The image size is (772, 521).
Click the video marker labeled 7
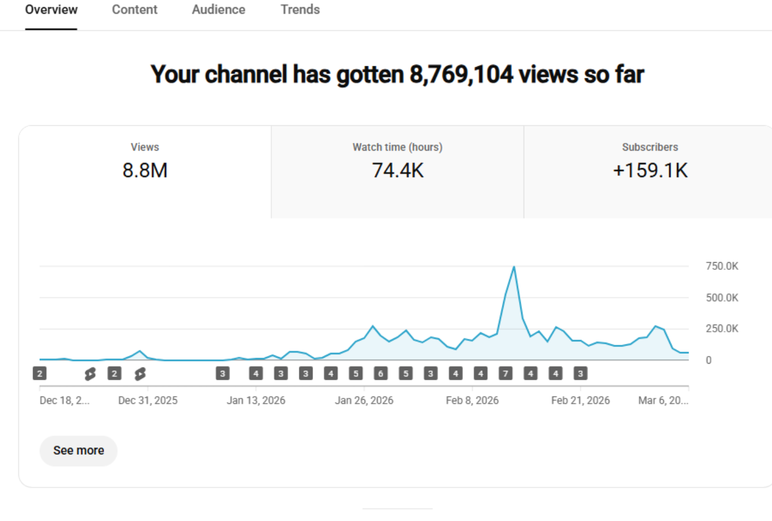(505, 374)
